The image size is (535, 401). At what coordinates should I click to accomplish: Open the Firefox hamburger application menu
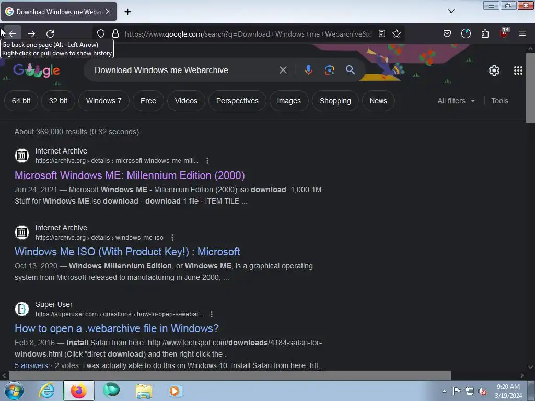(522, 33)
